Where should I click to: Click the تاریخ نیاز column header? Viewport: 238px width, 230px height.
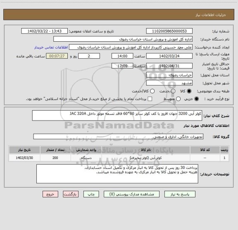(x=24, y=150)
